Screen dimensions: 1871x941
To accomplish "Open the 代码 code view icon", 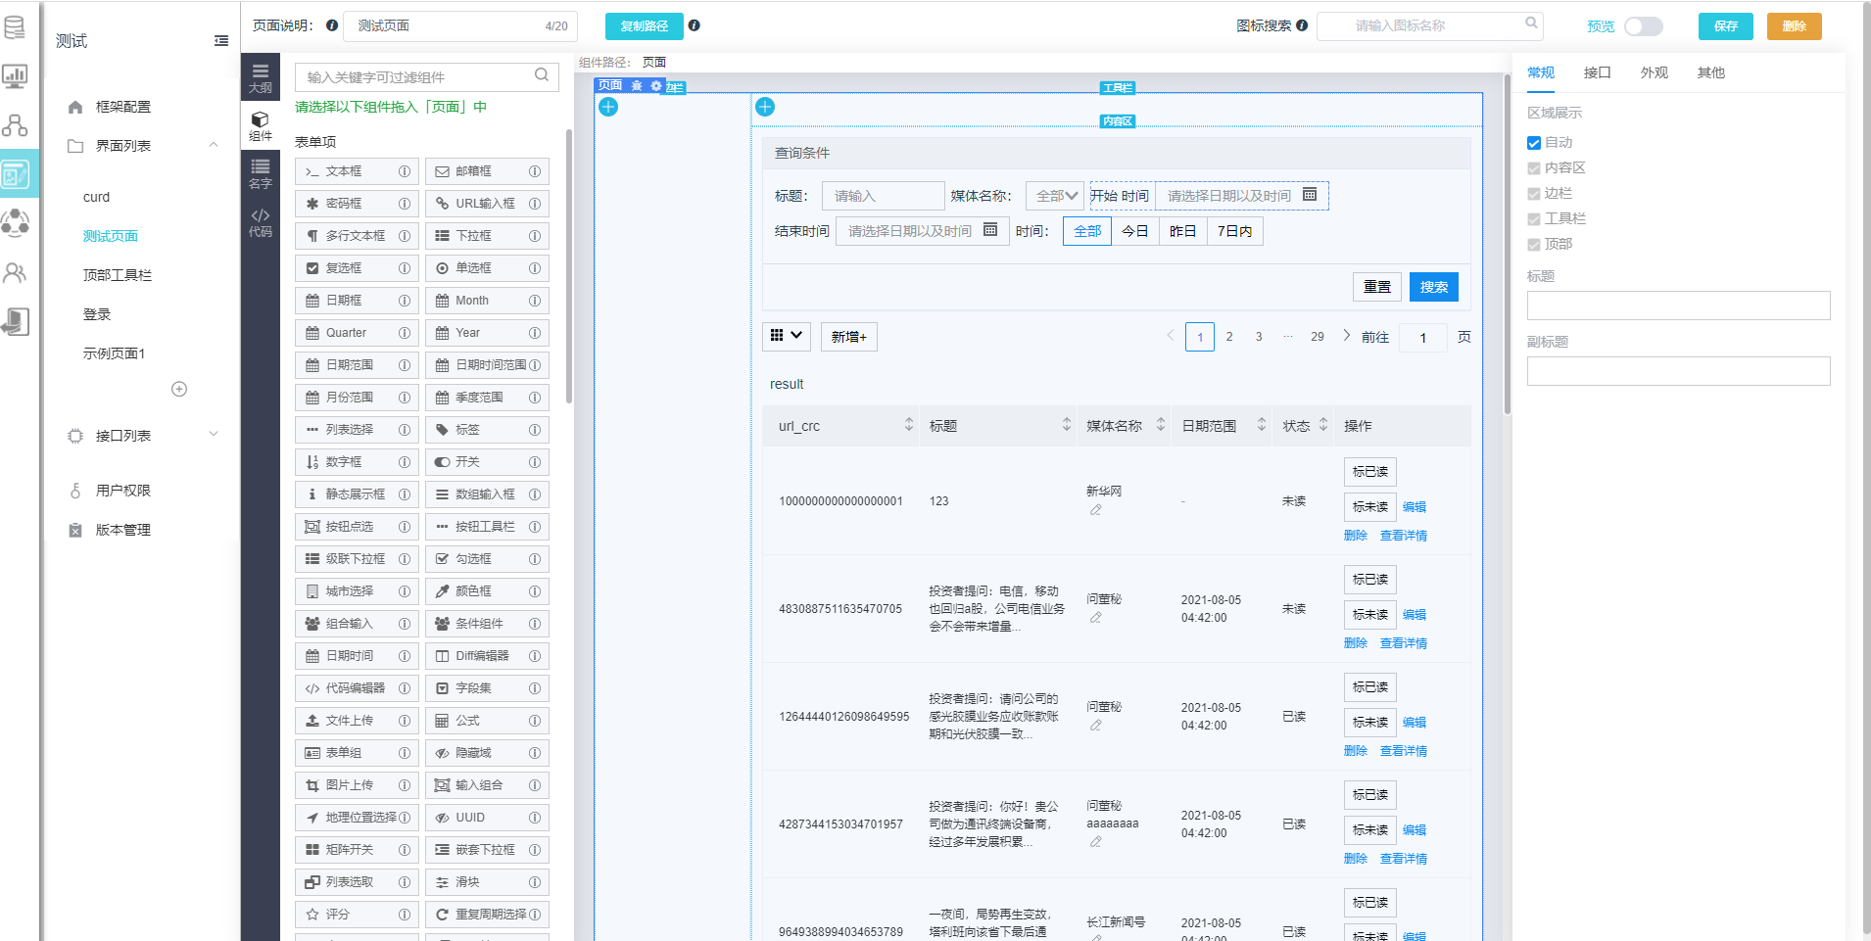I will 260,222.
